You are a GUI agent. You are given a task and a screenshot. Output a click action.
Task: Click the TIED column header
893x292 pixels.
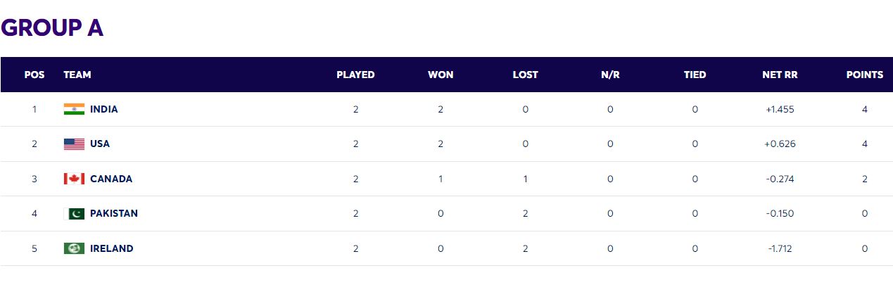(x=695, y=75)
